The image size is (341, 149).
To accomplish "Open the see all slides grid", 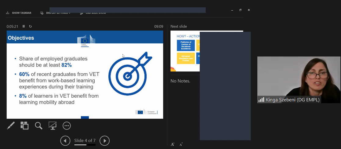I will click(24, 125).
